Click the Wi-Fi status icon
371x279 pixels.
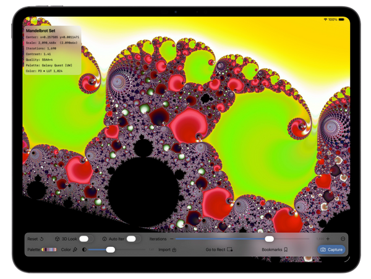(x=326, y=19)
